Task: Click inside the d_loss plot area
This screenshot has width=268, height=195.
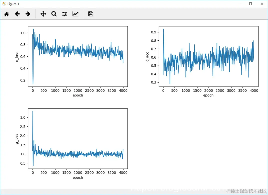Action: pos(78,57)
